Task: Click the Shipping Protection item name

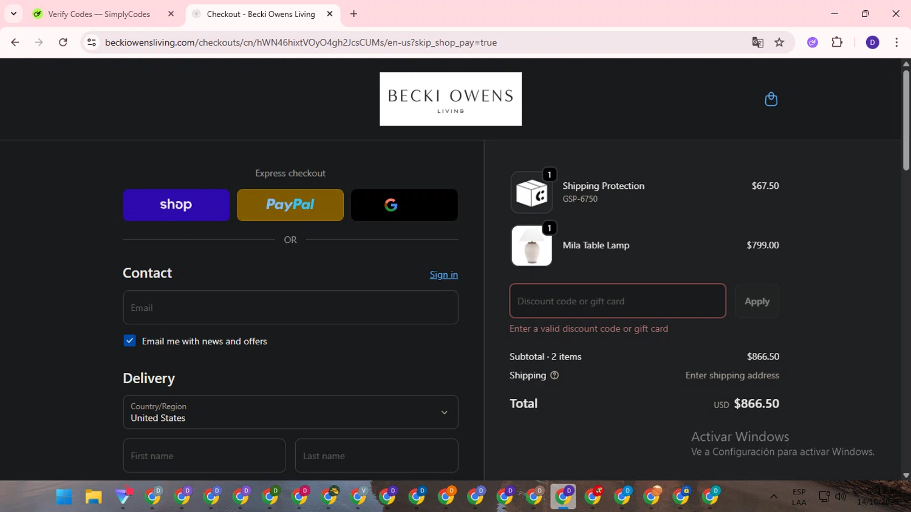Action: pyautogui.click(x=603, y=186)
